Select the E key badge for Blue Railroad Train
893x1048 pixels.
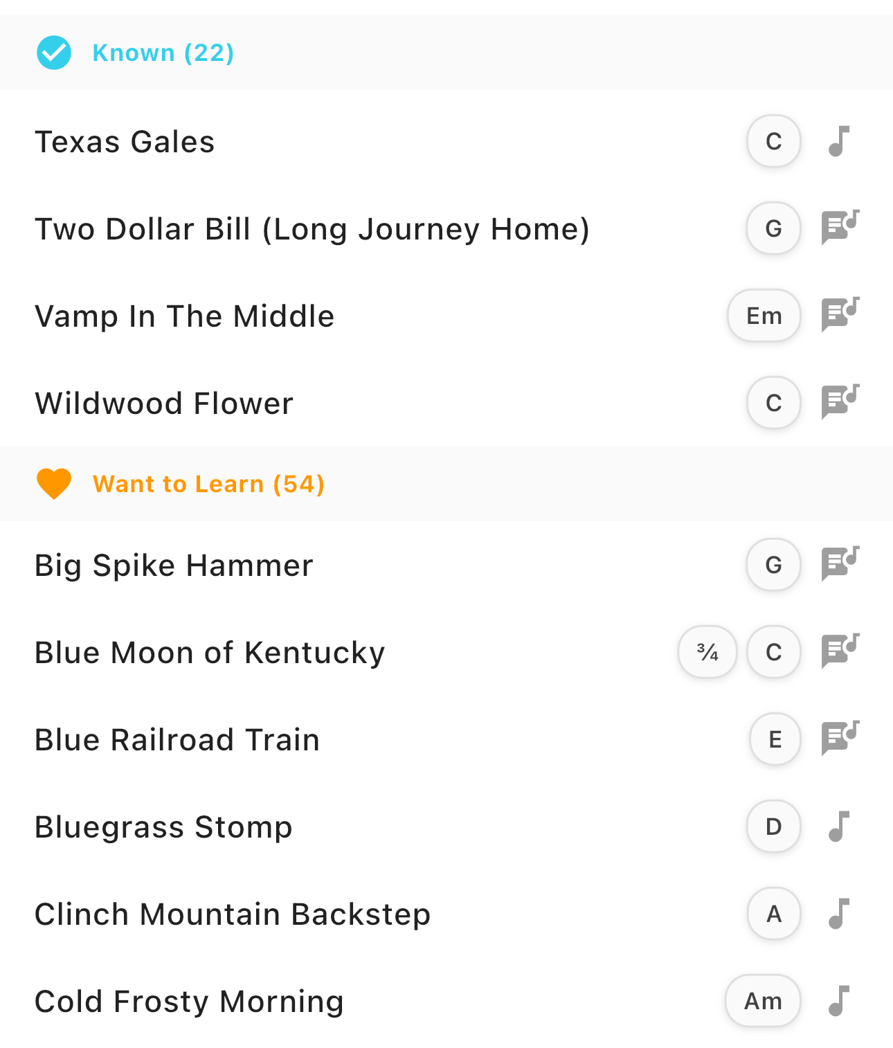pos(775,739)
